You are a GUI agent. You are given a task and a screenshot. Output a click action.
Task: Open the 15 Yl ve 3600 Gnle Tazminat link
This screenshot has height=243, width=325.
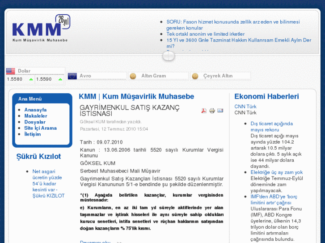tap(239, 43)
